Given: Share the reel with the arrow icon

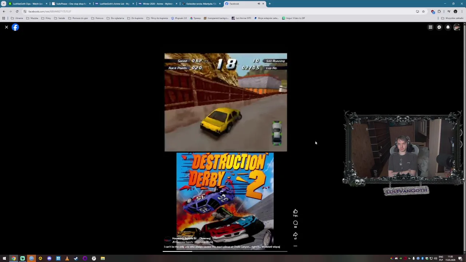Looking at the screenshot, I should [295, 234].
